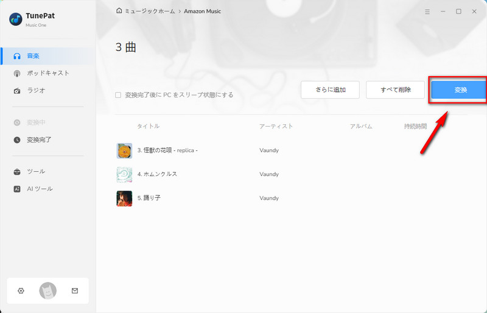Click the タイトル column header
This screenshot has height=313, width=487.
(148, 126)
